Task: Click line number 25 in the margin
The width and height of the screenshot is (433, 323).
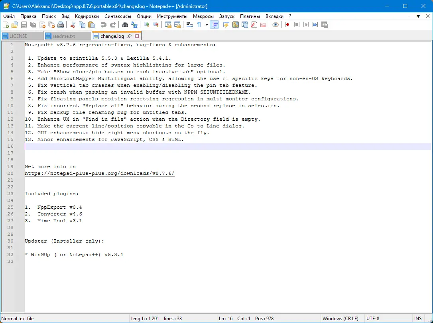Action: pyautogui.click(x=10, y=207)
